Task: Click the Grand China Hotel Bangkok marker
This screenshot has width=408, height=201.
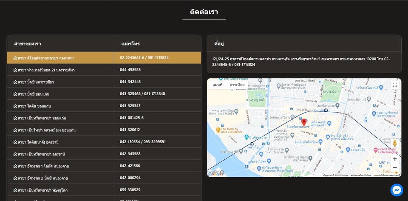Action: pyautogui.click(x=375, y=150)
